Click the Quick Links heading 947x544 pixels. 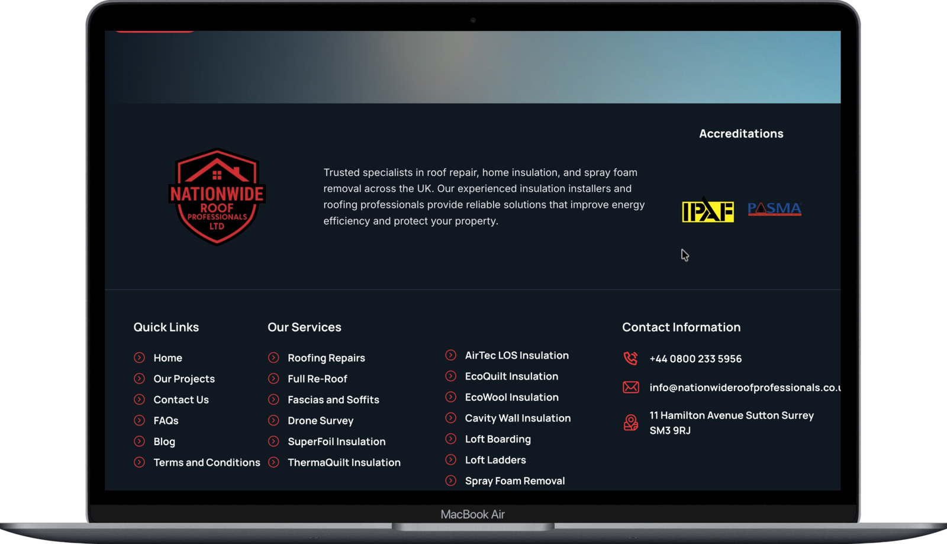pos(166,327)
